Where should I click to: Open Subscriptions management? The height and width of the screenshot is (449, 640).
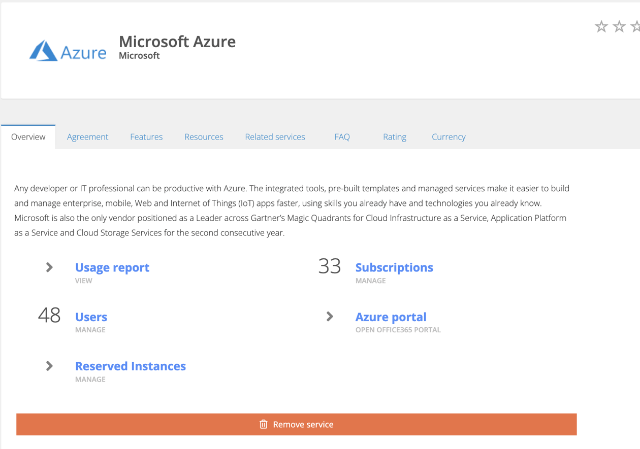pyautogui.click(x=394, y=267)
